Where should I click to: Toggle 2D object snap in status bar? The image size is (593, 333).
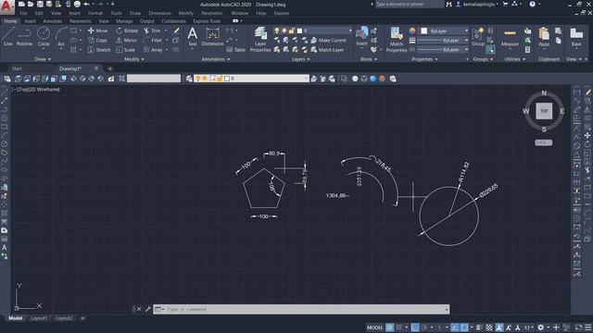pos(464,327)
